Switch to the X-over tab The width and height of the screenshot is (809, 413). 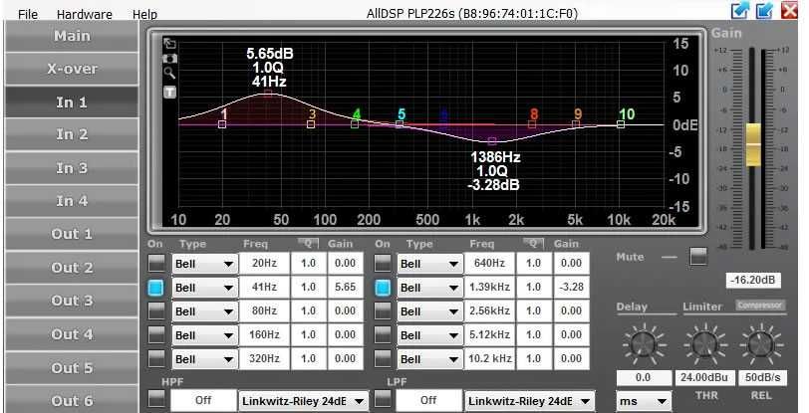click(x=72, y=69)
